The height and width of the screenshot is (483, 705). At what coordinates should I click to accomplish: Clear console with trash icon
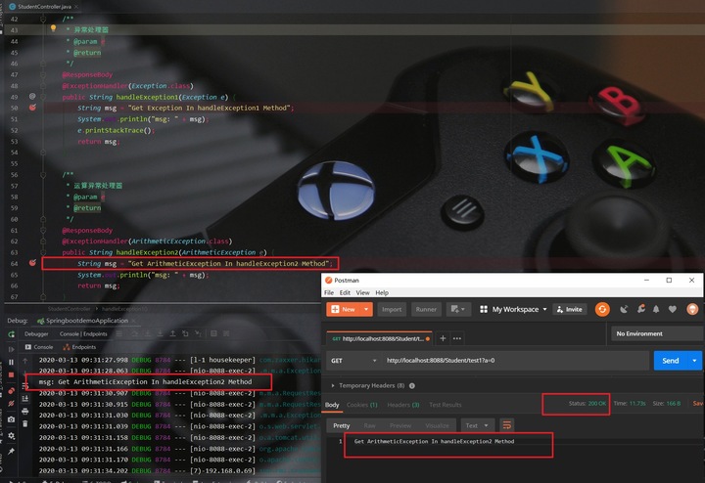[25, 423]
